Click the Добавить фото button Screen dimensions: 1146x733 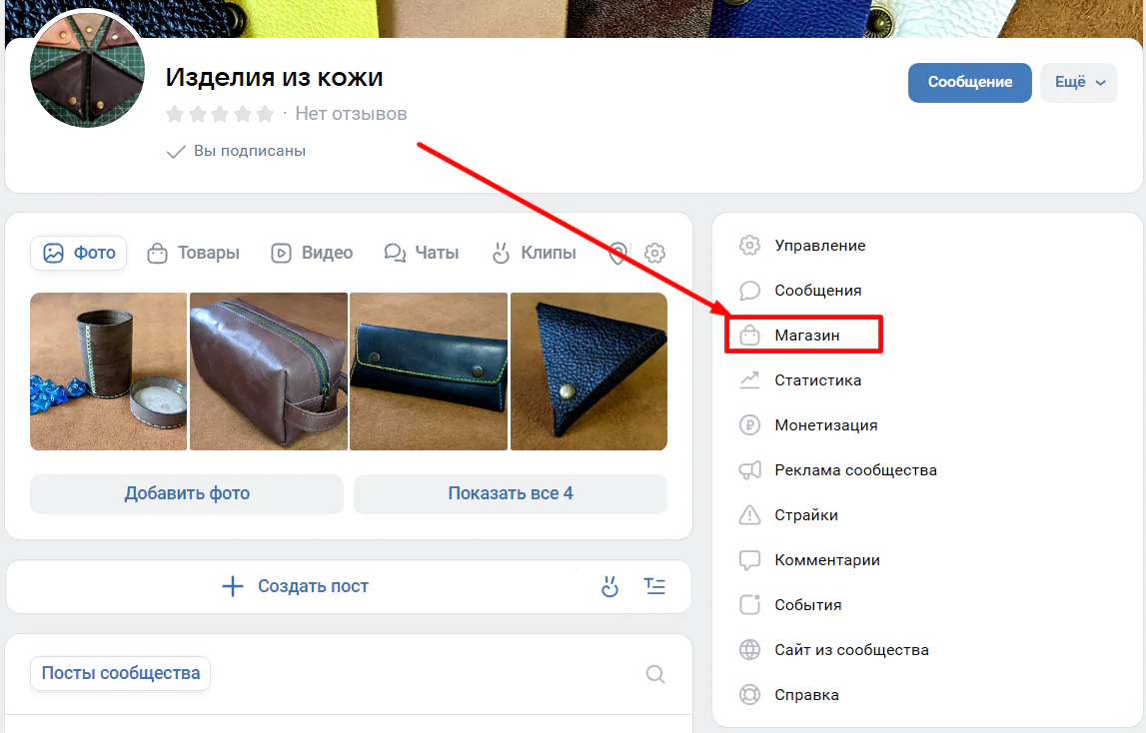point(187,494)
